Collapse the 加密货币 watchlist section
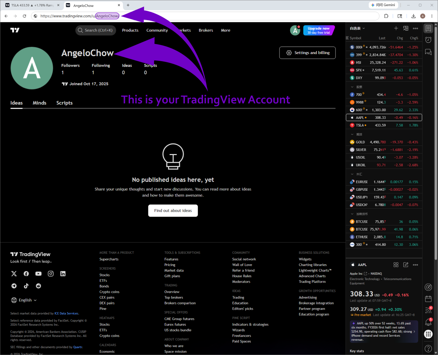438x355 pixels. click(352, 214)
